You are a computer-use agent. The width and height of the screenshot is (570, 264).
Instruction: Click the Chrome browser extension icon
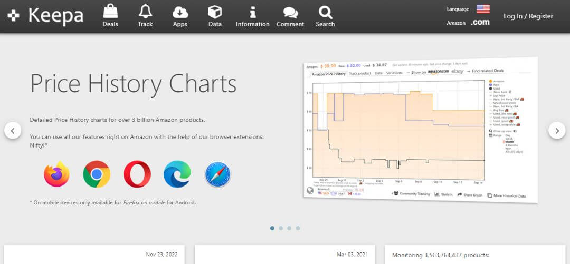97,174
